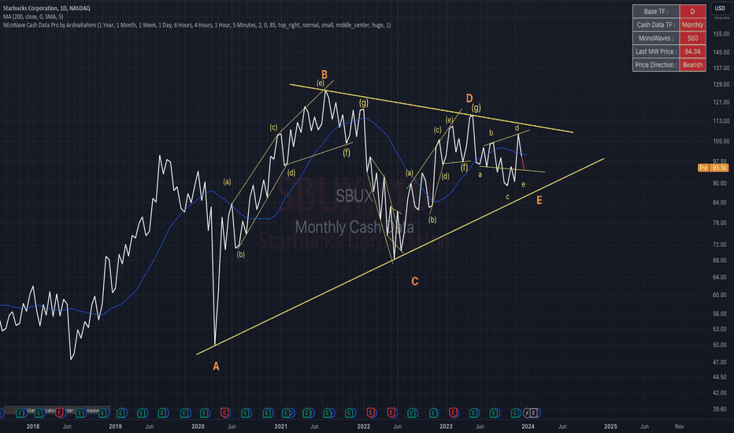Click the 39.60 price axis label
The width and height of the screenshot is (734, 433).
(x=720, y=409)
